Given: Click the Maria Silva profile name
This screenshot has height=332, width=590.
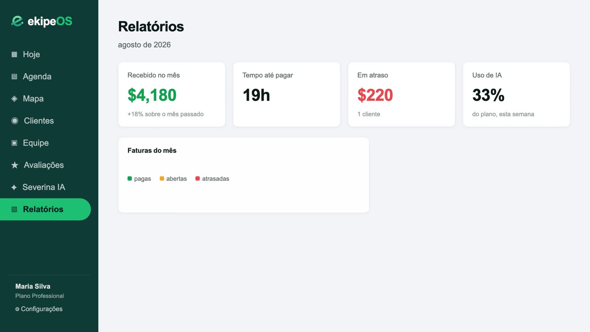Looking at the screenshot, I should [33, 286].
